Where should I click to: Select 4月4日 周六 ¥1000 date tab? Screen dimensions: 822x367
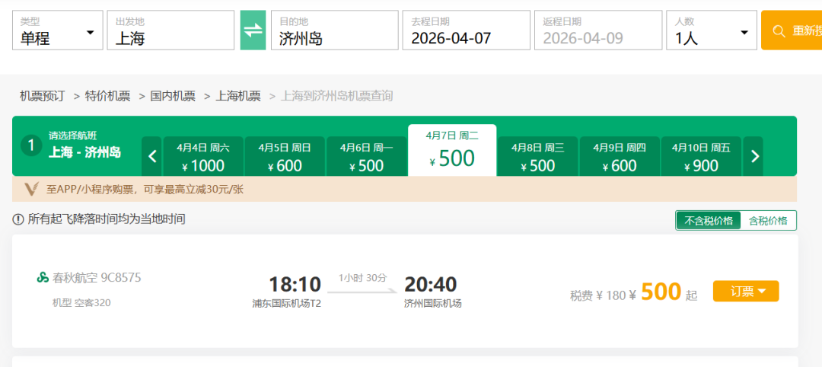click(x=203, y=156)
